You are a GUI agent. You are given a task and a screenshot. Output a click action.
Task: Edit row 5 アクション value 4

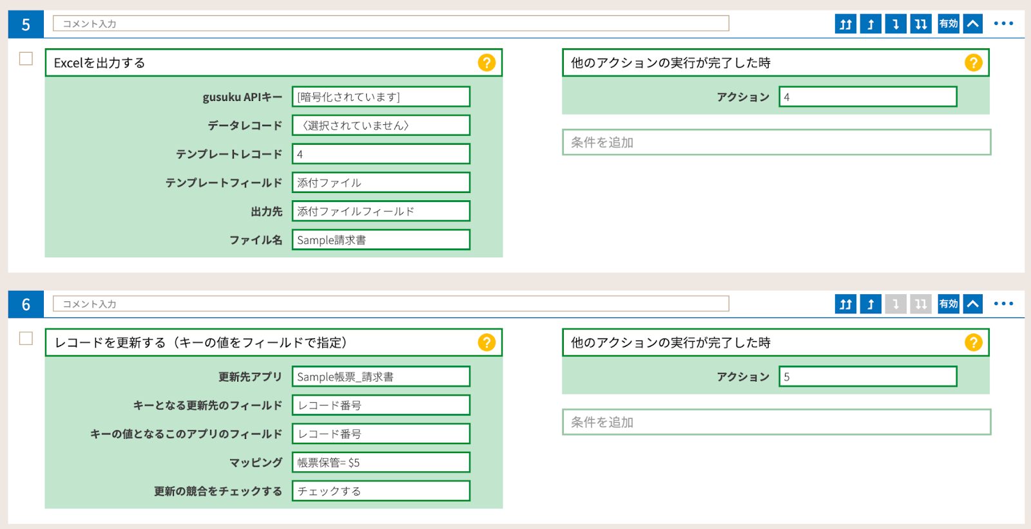pos(868,97)
